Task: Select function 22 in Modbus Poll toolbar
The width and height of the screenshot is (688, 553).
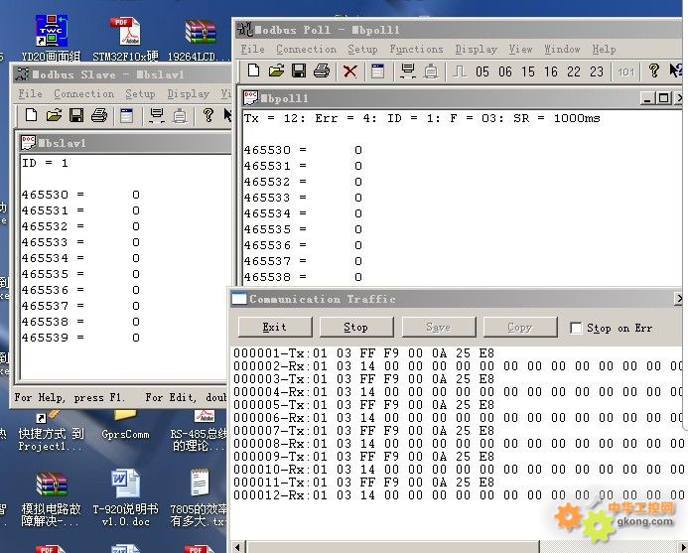Action: 574,71
